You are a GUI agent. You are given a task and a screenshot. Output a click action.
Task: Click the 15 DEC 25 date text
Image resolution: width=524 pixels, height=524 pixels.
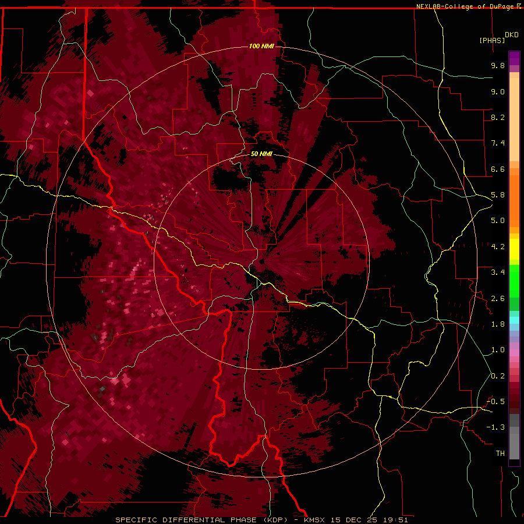pyautogui.click(x=355, y=520)
